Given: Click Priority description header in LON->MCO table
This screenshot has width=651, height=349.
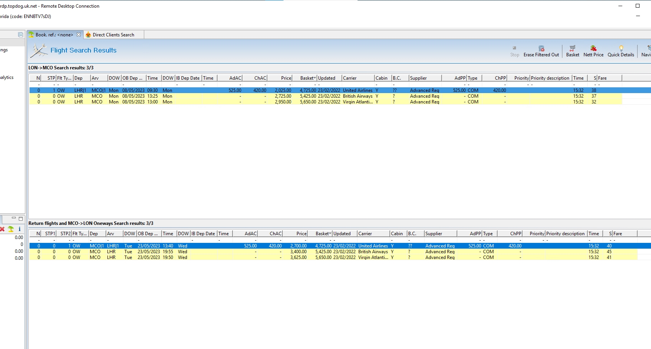Looking at the screenshot, I should [x=550, y=78].
